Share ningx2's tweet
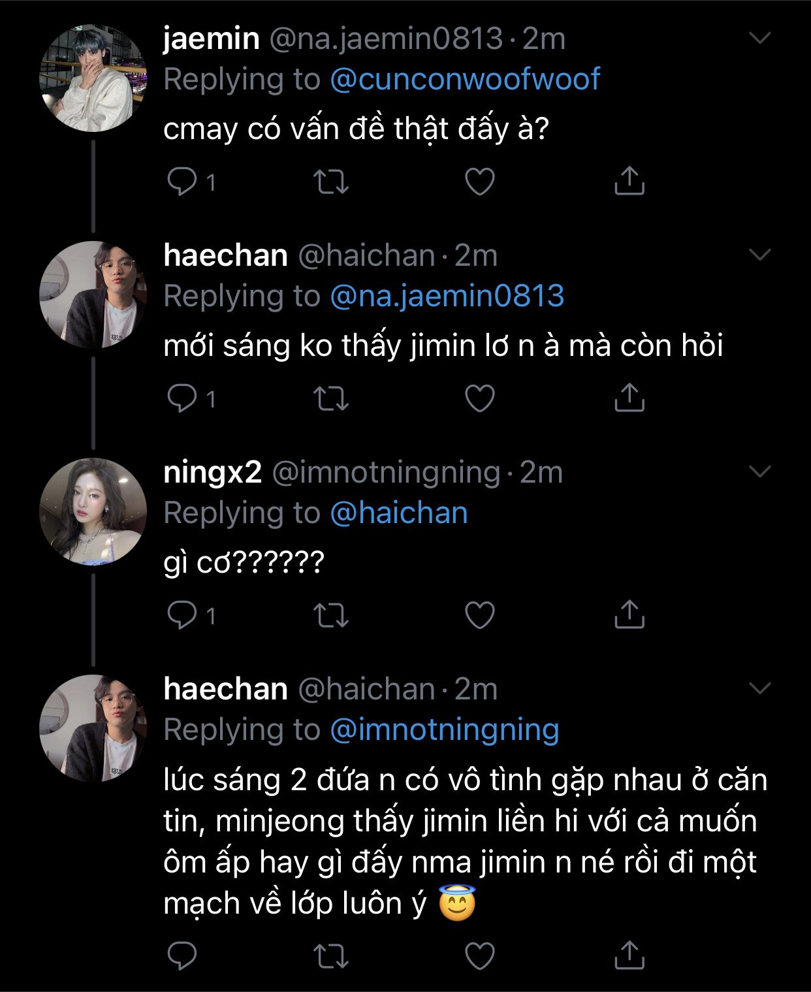 tap(629, 615)
